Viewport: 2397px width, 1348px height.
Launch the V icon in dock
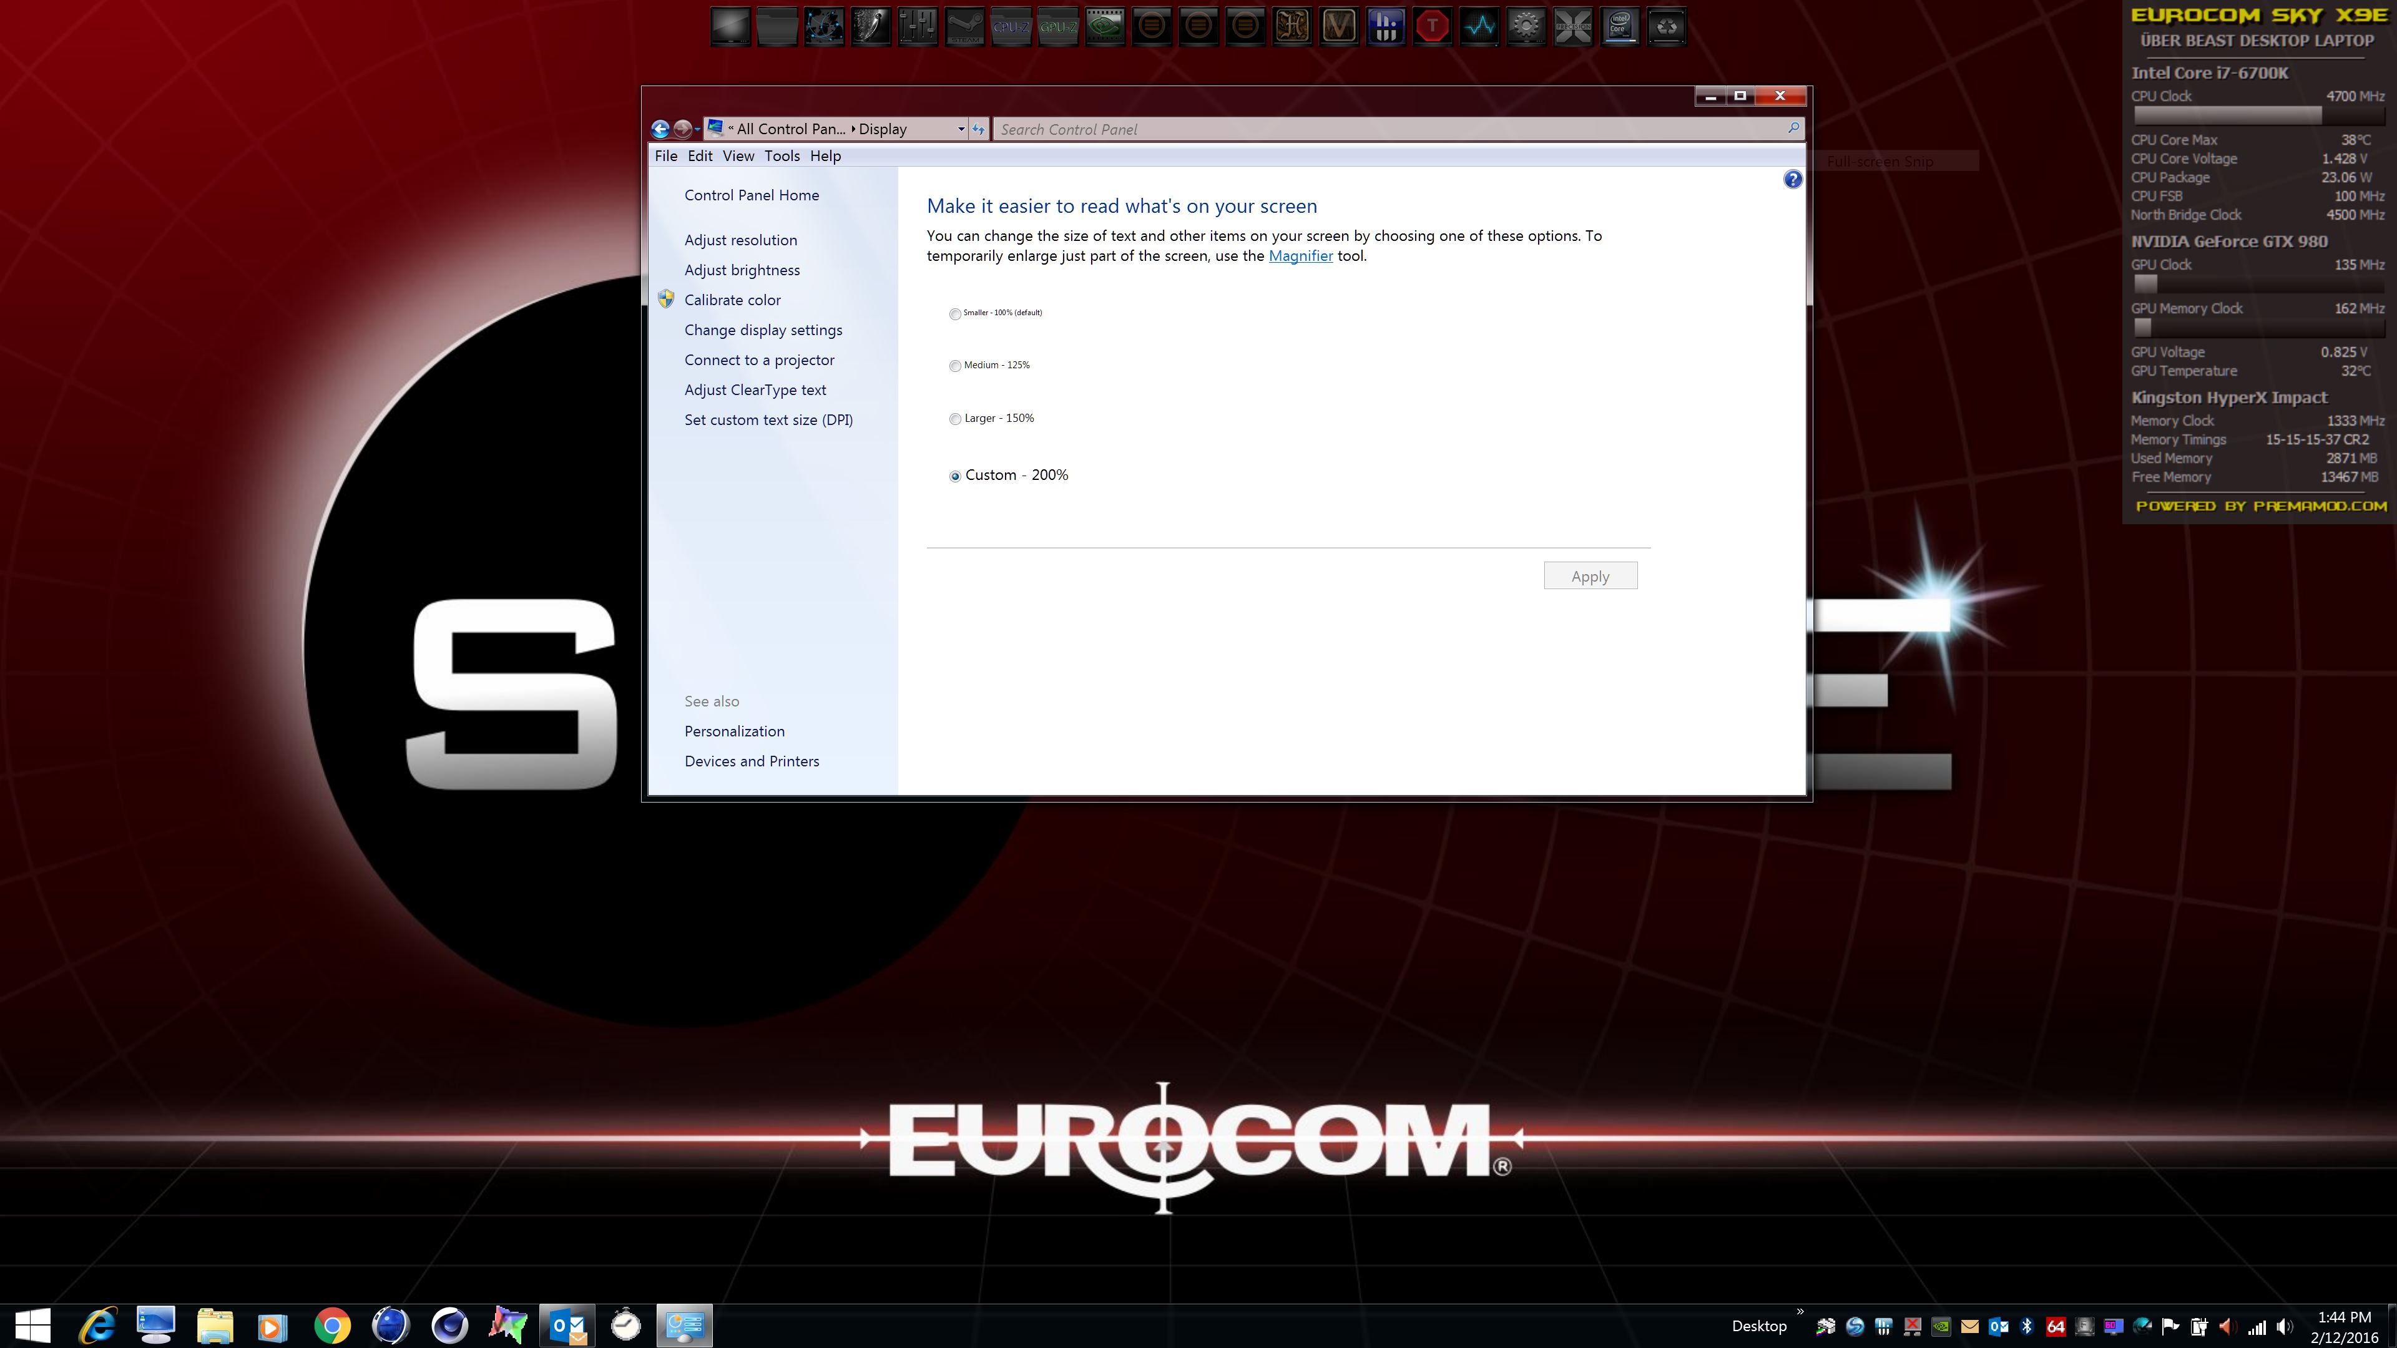click(1339, 27)
